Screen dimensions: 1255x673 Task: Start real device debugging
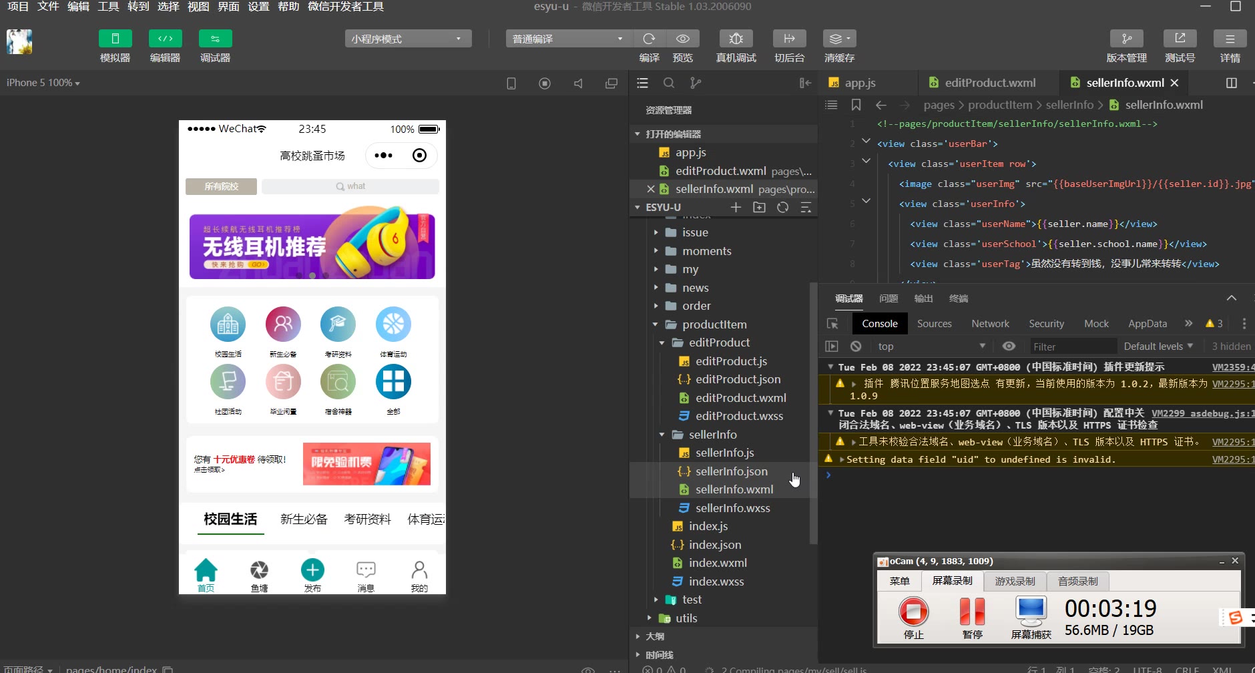(736, 39)
